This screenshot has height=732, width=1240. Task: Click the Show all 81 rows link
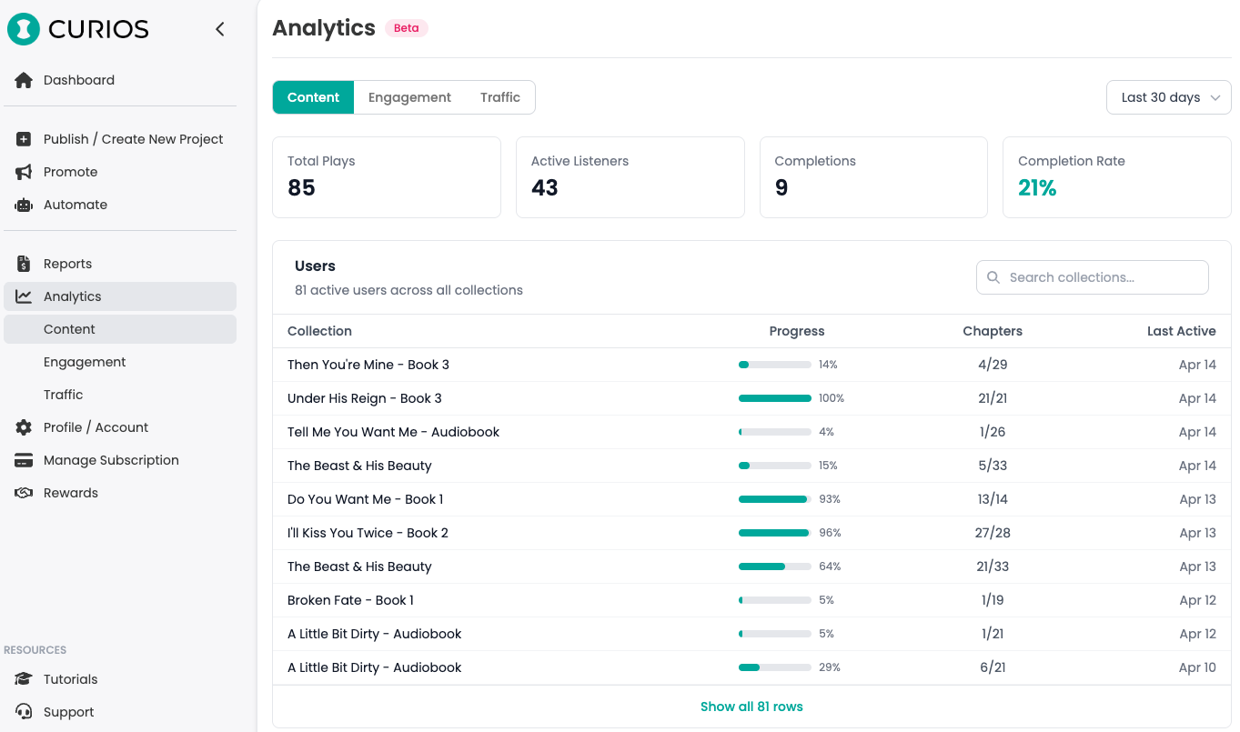751,707
